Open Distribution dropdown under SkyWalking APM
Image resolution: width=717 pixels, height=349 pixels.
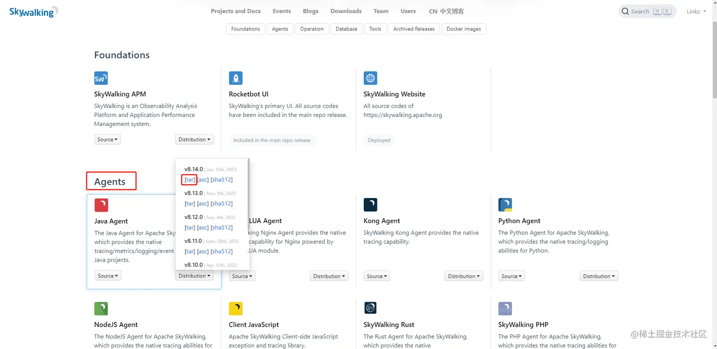(194, 140)
